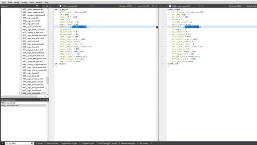Toggle the left sidebar visibility button
This screenshot has height=145, width=257.
click(2, 143)
